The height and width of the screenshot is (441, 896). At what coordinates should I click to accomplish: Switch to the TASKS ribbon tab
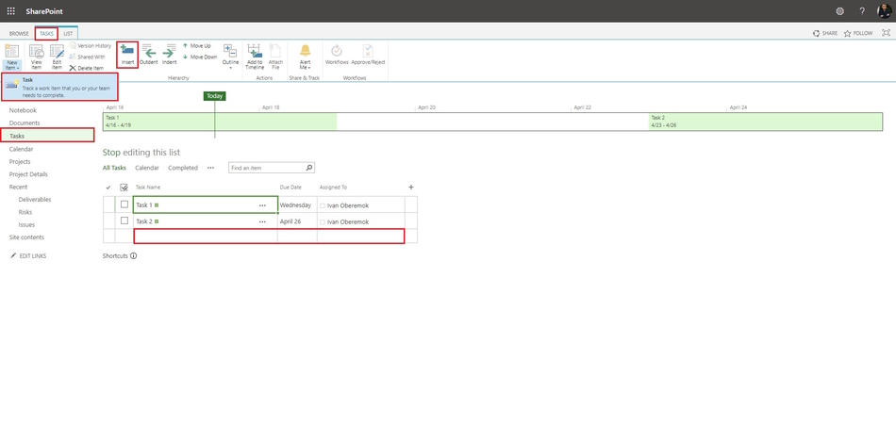coord(46,34)
